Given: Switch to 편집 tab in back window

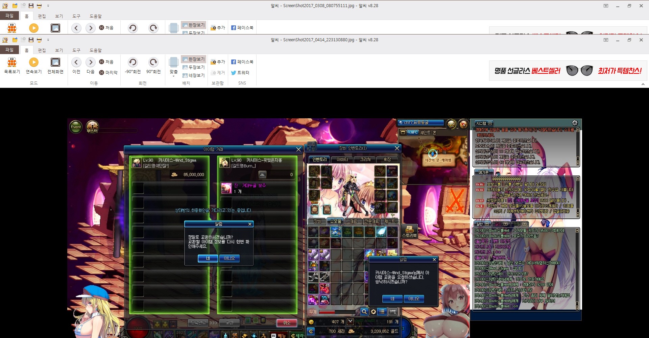Looking at the screenshot, I should tap(42, 16).
